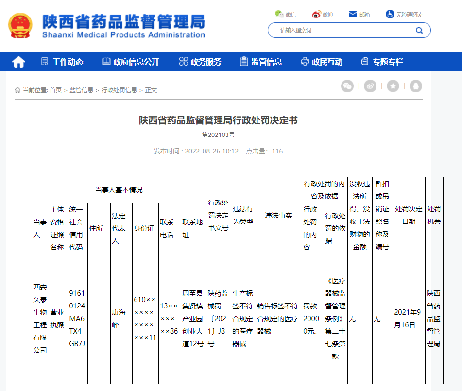Open the WeChat (微信) header link
Screen dimensions: 462x391
pos(285,14)
